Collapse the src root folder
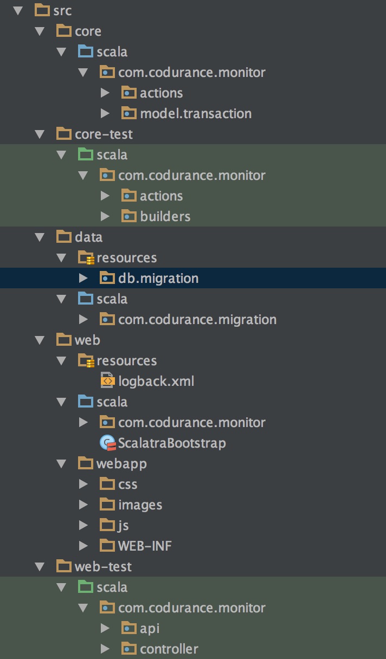The height and width of the screenshot is (659, 386). (x=17, y=10)
